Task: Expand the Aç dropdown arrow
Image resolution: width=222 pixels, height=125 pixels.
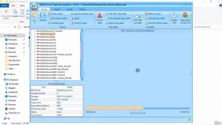Action: point(35,23)
